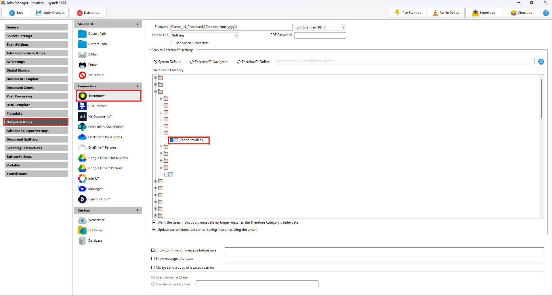This screenshot has height=296, width=552.
Task: Select the Dynamics 365 connector icon
Action: (82, 199)
